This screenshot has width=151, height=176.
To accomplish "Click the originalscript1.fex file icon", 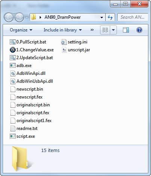I will point(13,121).
